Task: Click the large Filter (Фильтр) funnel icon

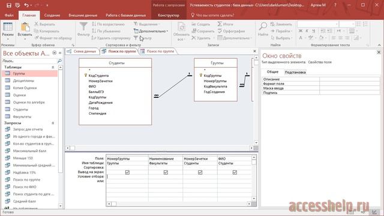Action: [83, 27]
